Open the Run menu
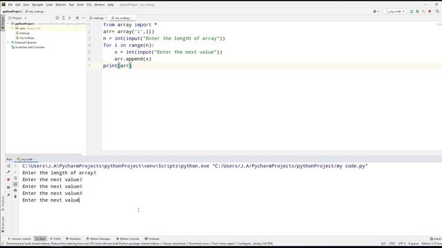Viewport: 442px width, 248px height. pos(72,5)
